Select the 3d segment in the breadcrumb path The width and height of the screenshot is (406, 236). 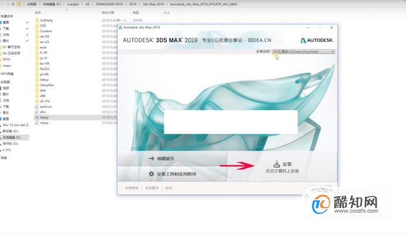click(x=87, y=5)
